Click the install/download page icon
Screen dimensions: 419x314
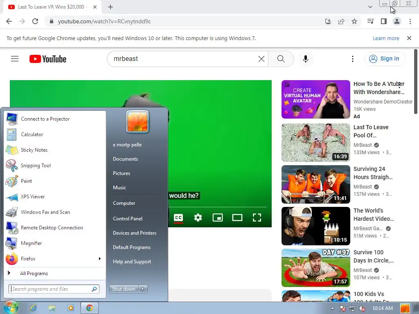328,21
